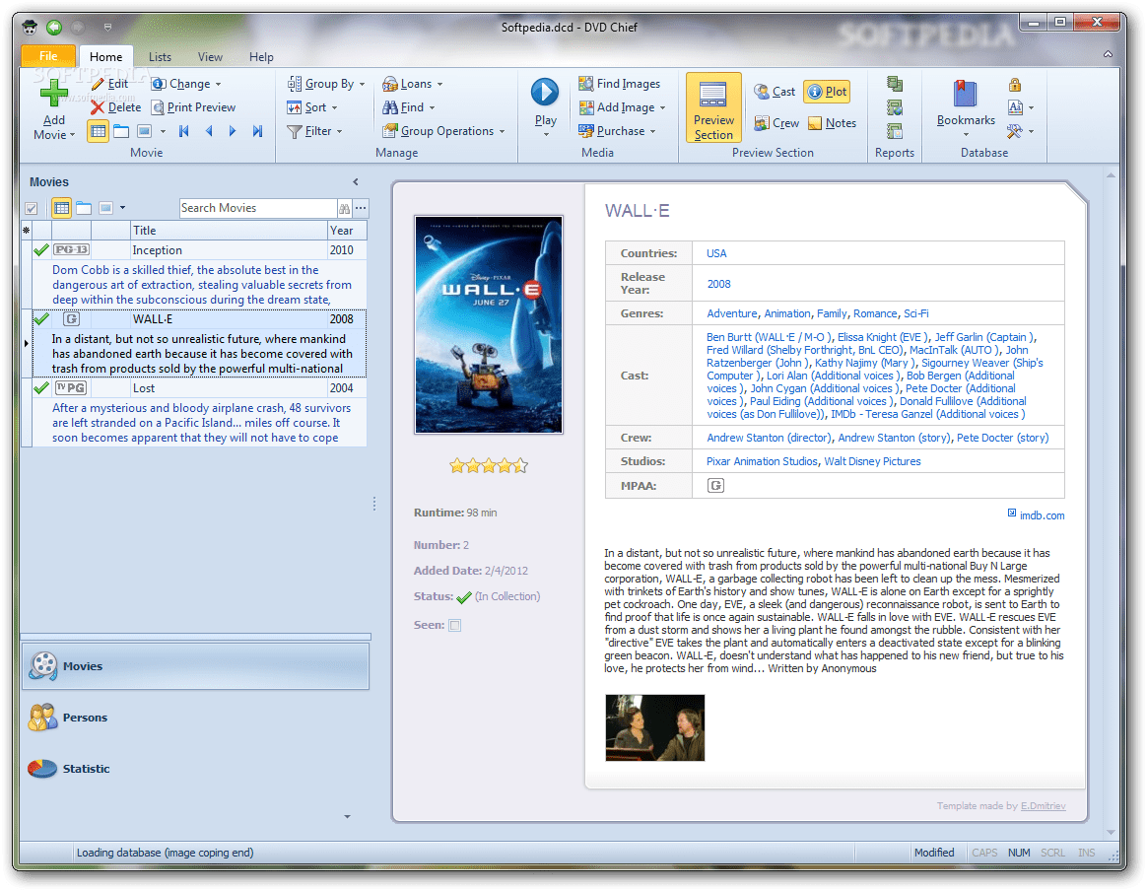
Task: Open Bookmarks in Database group
Action: [x=966, y=106]
